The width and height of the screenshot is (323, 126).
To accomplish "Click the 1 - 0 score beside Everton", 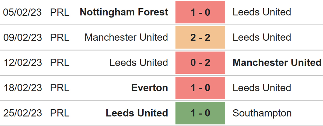I will 200,88.
